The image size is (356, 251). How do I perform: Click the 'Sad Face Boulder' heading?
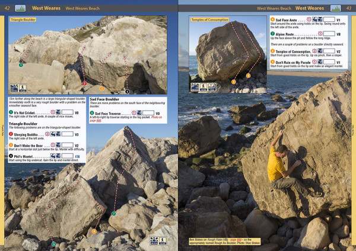point(104,99)
